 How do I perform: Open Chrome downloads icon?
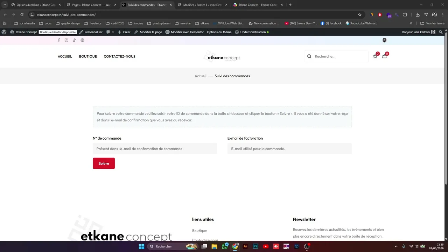(418, 15)
